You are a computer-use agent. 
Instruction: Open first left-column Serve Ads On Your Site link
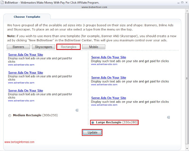pyautogui.click(x=26, y=55)
